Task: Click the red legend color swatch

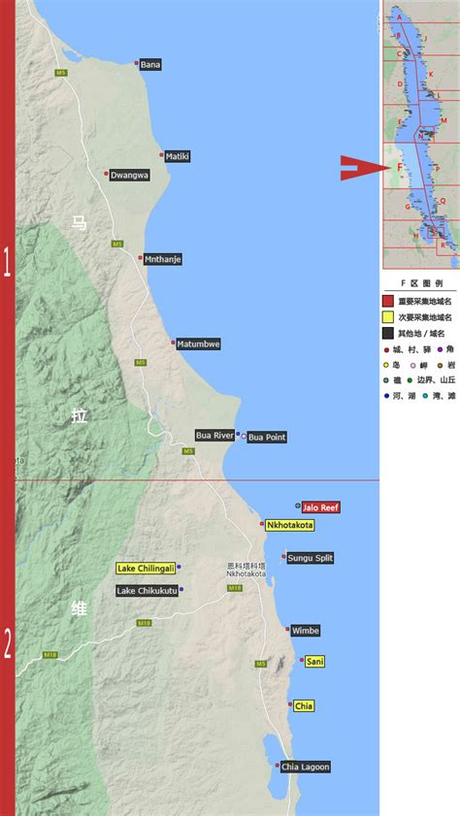Action: 388,301
